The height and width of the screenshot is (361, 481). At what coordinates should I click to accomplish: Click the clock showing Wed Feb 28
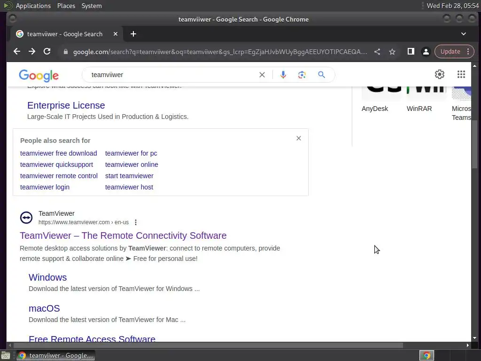453,6
